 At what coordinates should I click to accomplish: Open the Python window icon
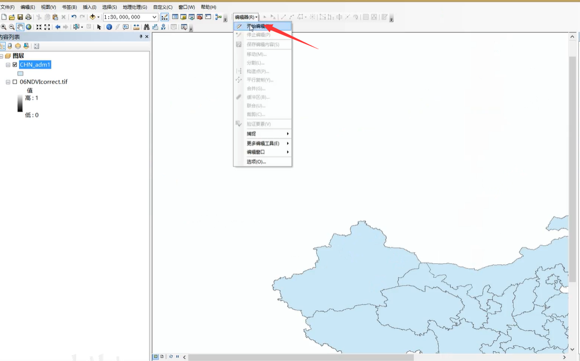coord(208,17)
